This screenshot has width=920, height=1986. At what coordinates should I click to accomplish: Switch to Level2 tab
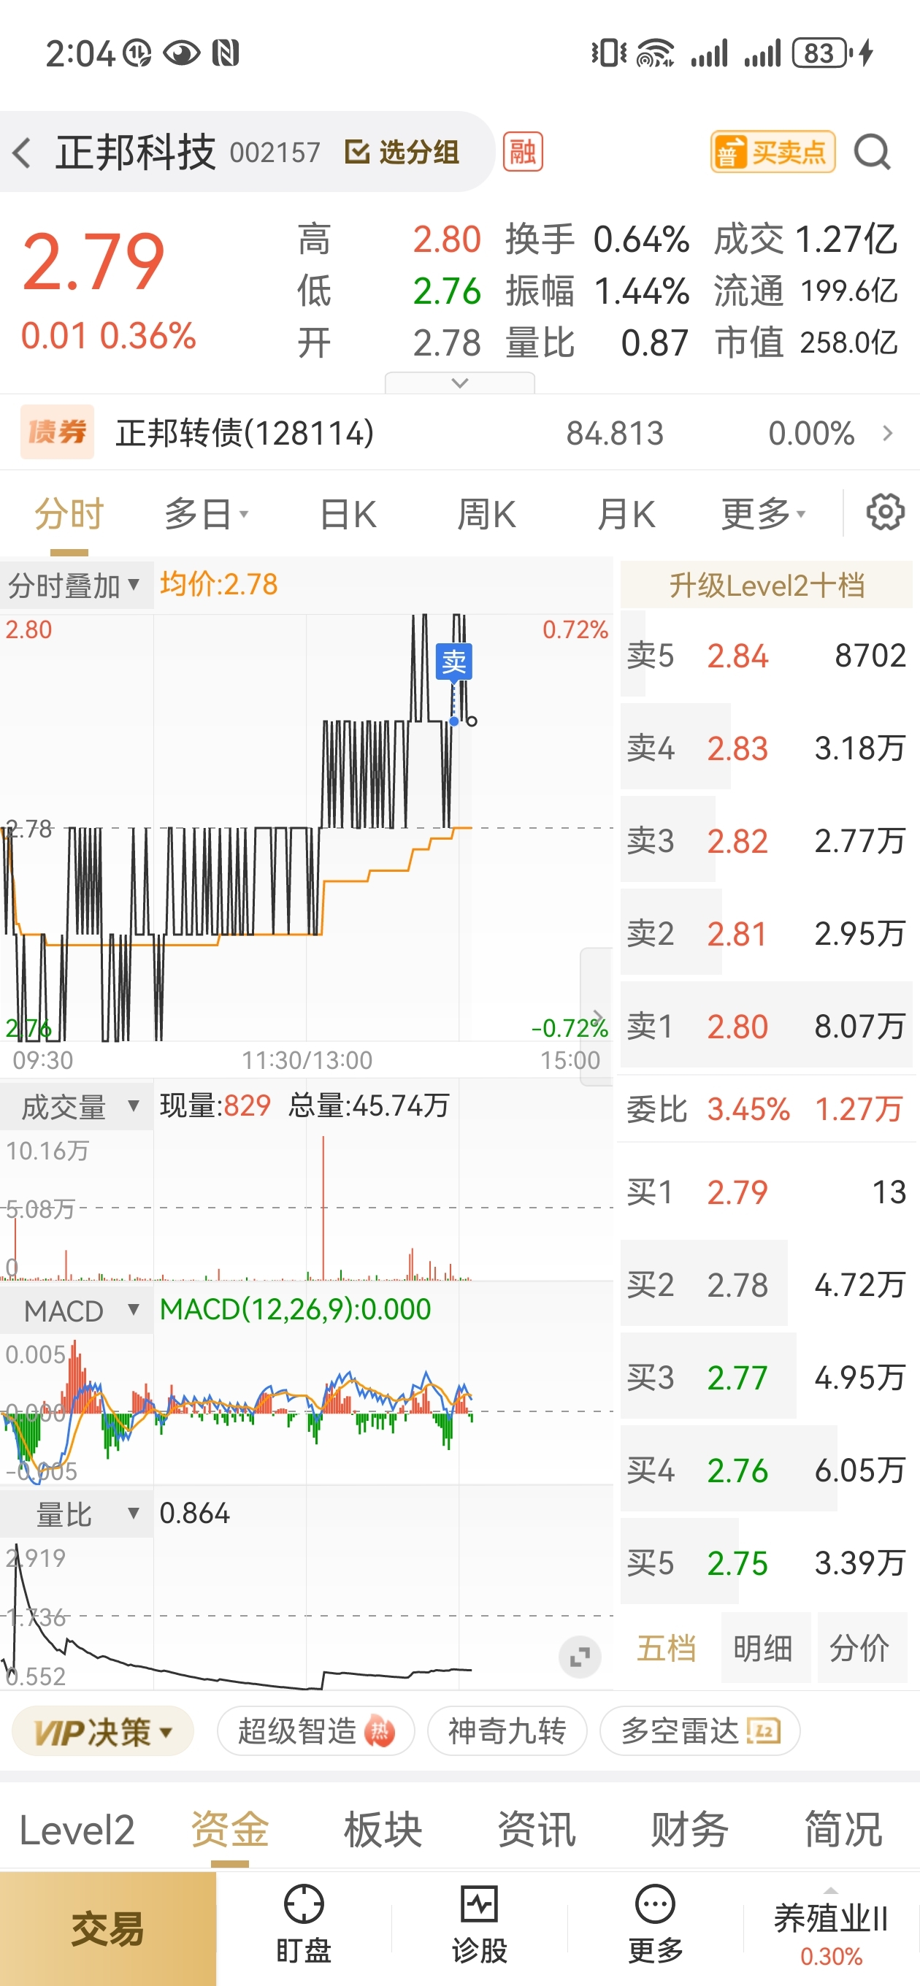pyautogui.click(x=77, y=1830)
